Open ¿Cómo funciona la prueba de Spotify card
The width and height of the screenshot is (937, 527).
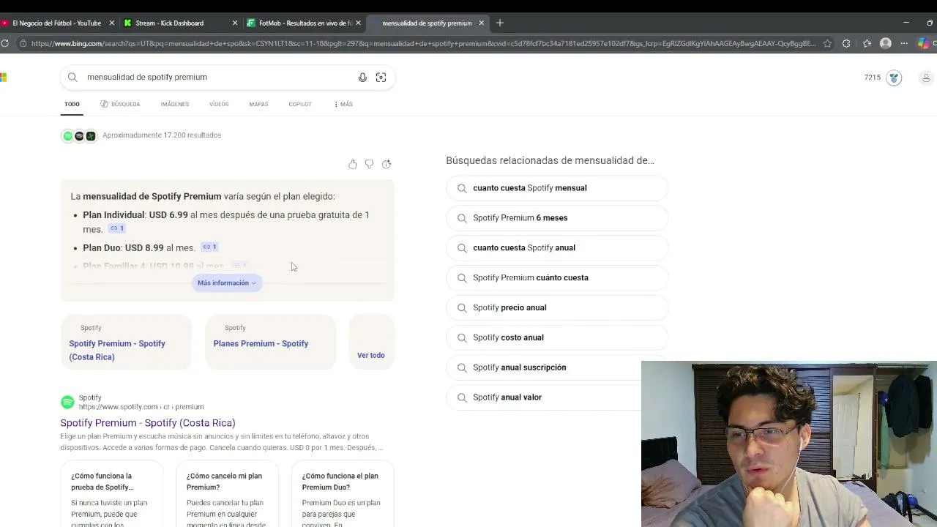pyautogui.click(x=112, y=494)
